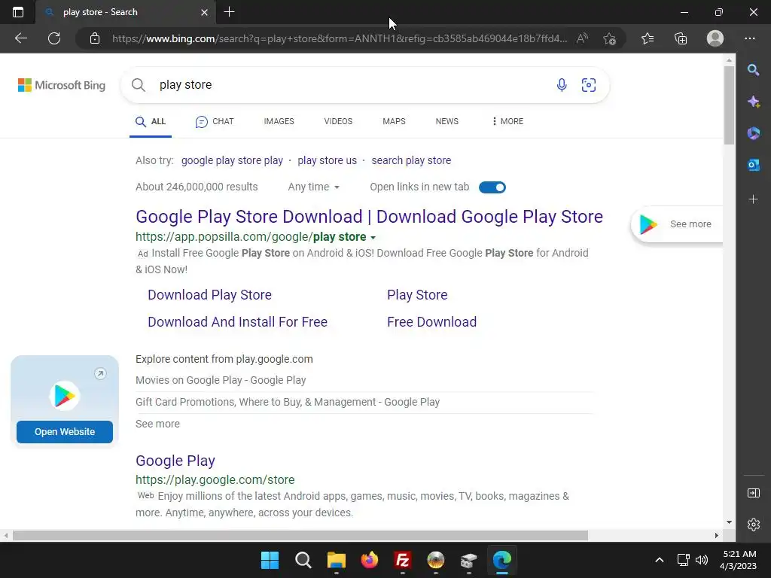
Task: Open the tab actions menu icon
Action: (18, 12)
